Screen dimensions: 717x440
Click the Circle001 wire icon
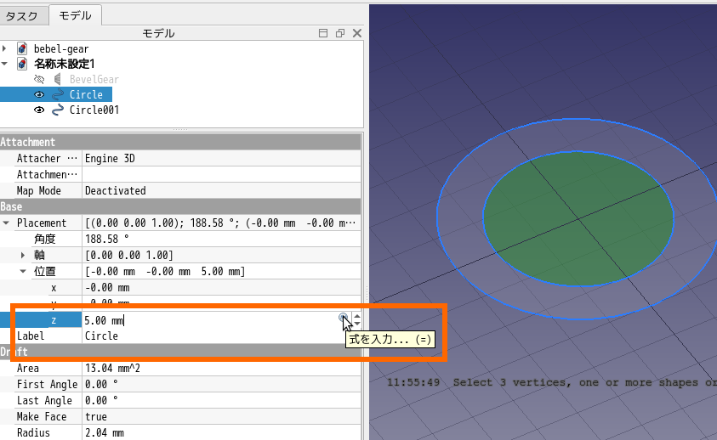58,110
